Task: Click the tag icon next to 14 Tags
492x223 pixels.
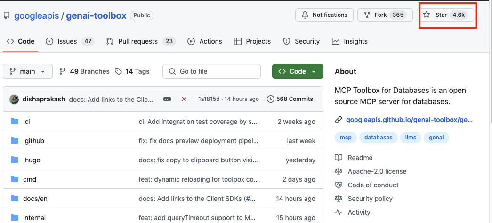Action: point(118,72)
